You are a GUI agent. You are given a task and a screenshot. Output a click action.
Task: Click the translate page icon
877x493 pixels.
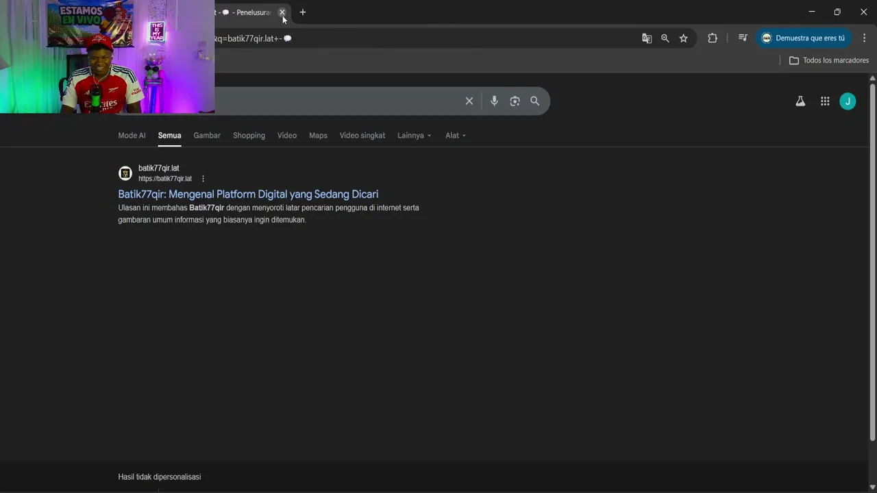[x=647, y=38]
